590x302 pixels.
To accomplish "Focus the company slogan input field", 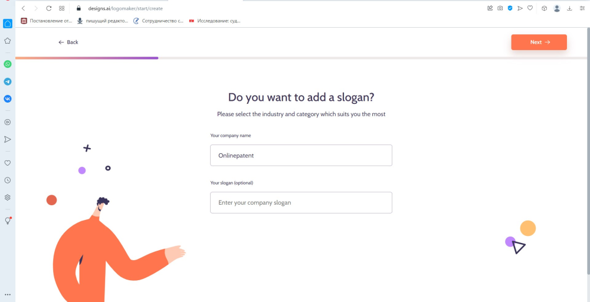I will [x=301, y=202].
